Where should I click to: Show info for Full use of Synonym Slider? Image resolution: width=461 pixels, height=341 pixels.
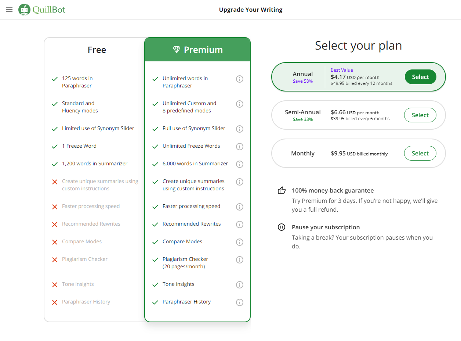point(240,129)
